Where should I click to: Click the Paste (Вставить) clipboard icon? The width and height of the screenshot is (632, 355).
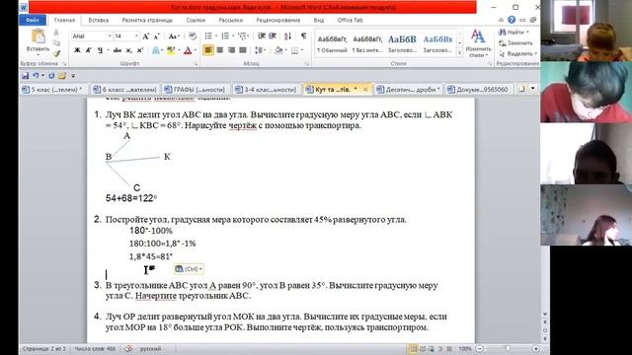click(x=38, y=36)
